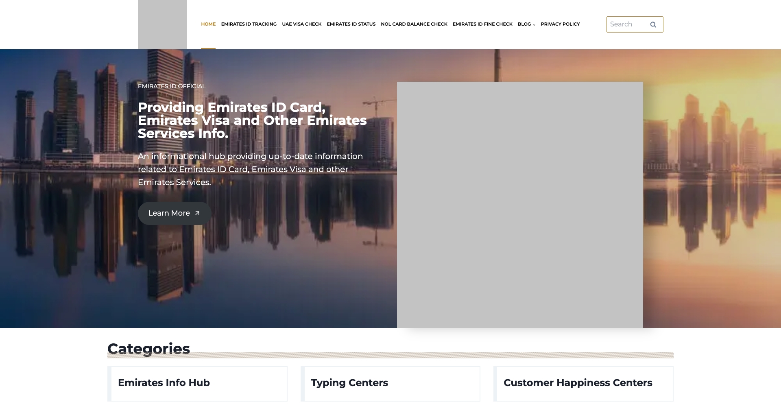Open EMIRATES ID STATUS page
Screen dimensions: 781x404
351,24
